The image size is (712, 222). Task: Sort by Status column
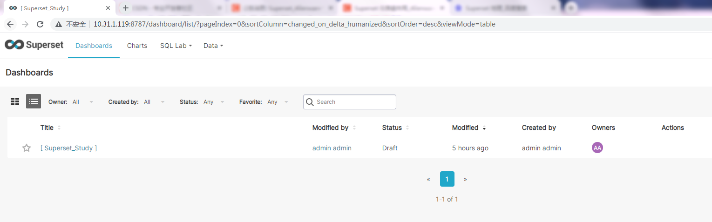(x=407, y=128)
